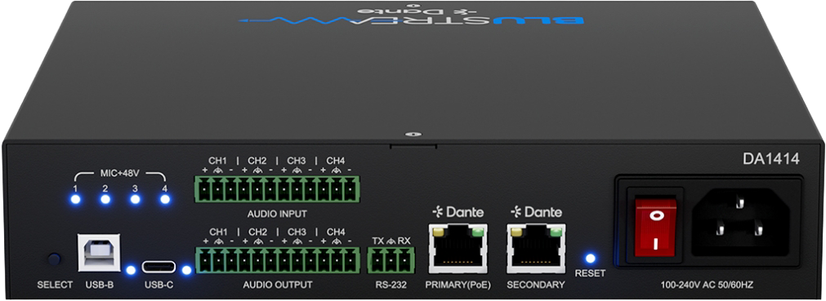Click the SELECT push button
This screenshot has width=826, height=301.
click(53, 259)
